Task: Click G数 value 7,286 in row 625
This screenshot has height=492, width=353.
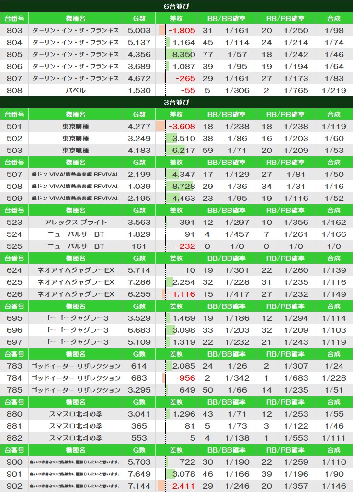Action: (x=139, y=282)
